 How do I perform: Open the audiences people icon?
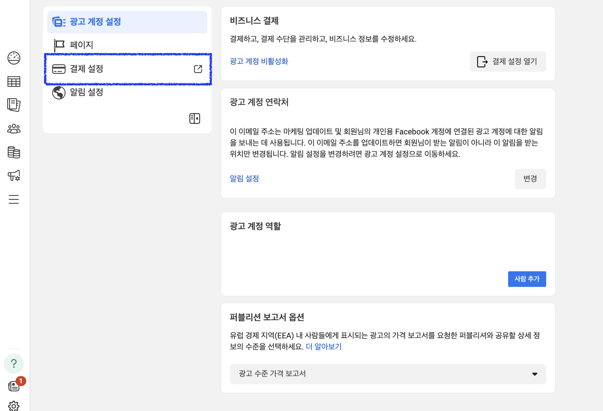point(14,129)
